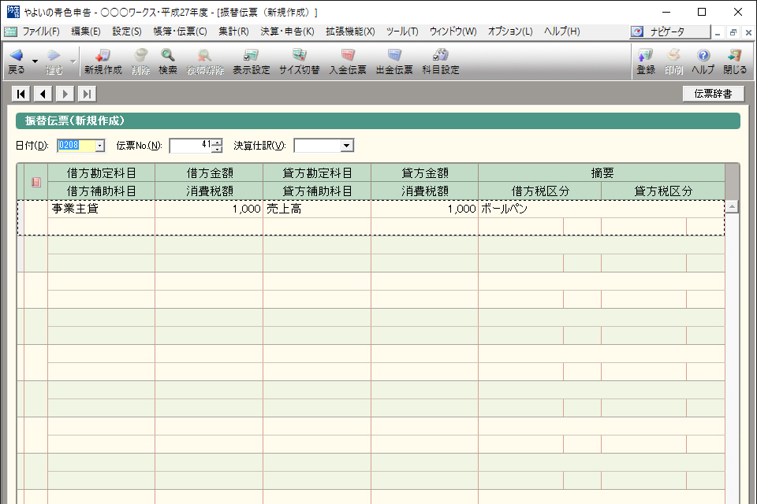The image size is (757, 504).
Task: Click the 戻る back arrow icon
Action: point(17,55)
